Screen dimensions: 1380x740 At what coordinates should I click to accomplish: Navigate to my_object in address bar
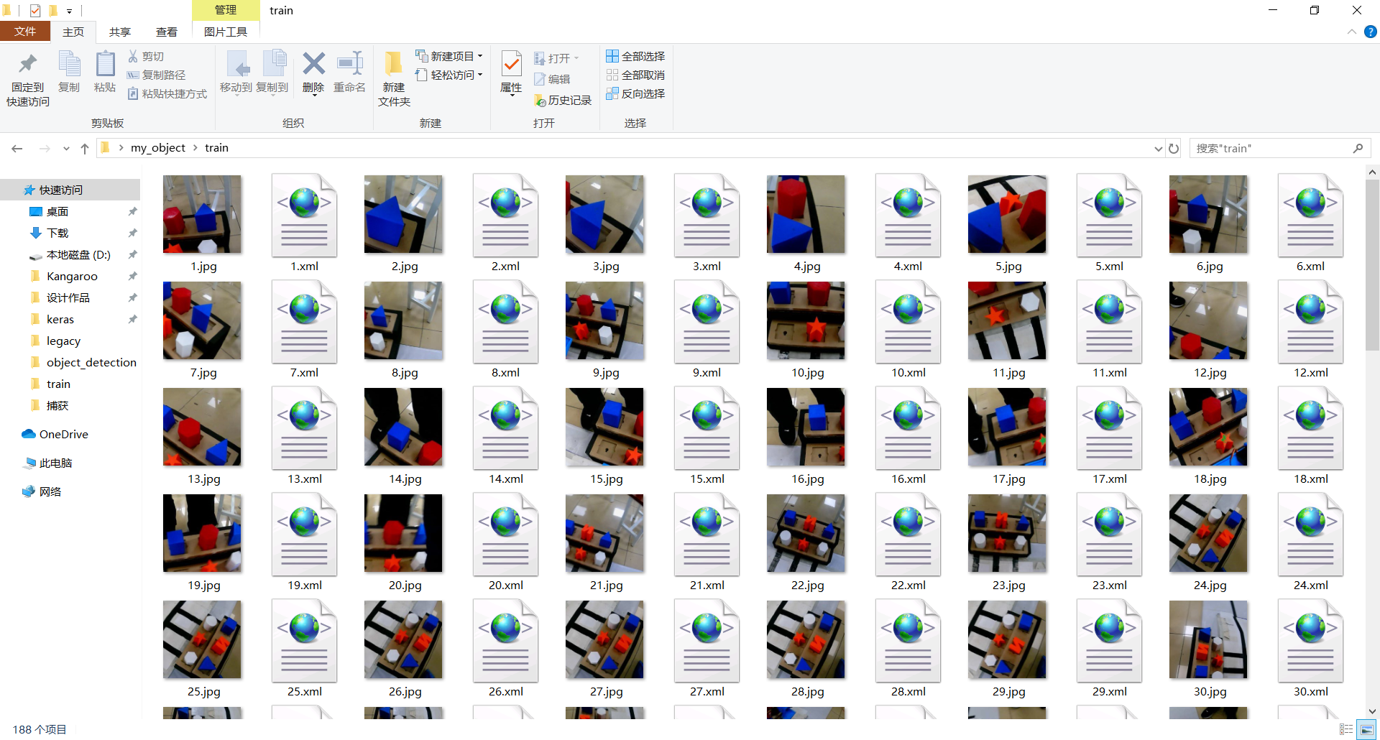pyautogui.click(x=158, y=147)
